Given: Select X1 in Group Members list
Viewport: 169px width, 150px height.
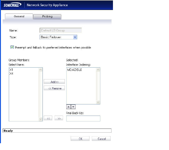Looking at the screenshot, I should click(11, 70).
